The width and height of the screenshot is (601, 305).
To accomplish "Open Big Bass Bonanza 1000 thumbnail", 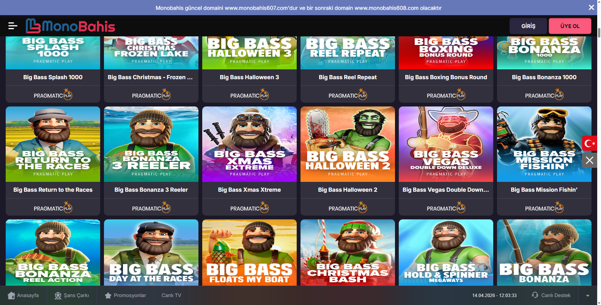I will (x=544, y=53).
